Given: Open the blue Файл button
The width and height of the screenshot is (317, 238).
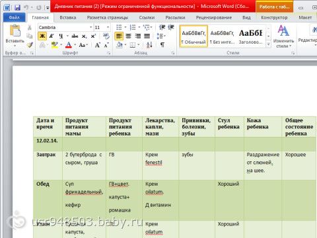Looking at the screenshot, I should click(15, 17).
